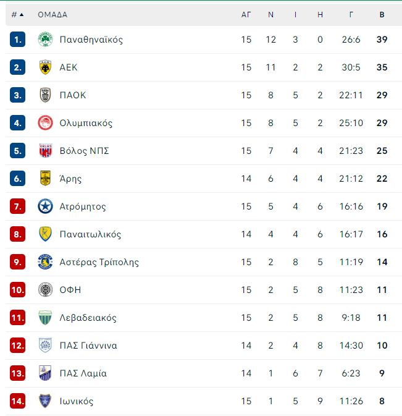The height and width of the screenshot is (416, 402).
Task: Click the blue rank badge 1
Action: [x=17, y=40]
